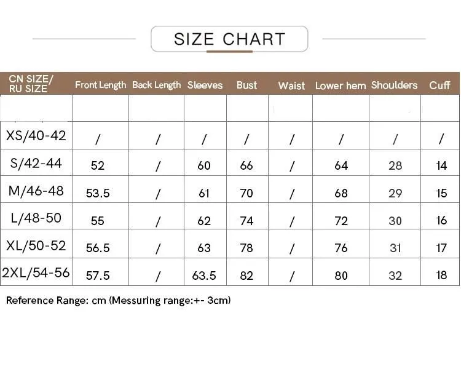Click the Waist column header
Viewport: 461px width, 369px height.
point(291,85)
